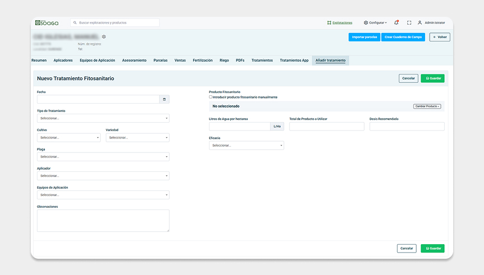This screenshot has width=484, height=275.
Task: Open settings gear next to farm name
Action: [104, 36]
